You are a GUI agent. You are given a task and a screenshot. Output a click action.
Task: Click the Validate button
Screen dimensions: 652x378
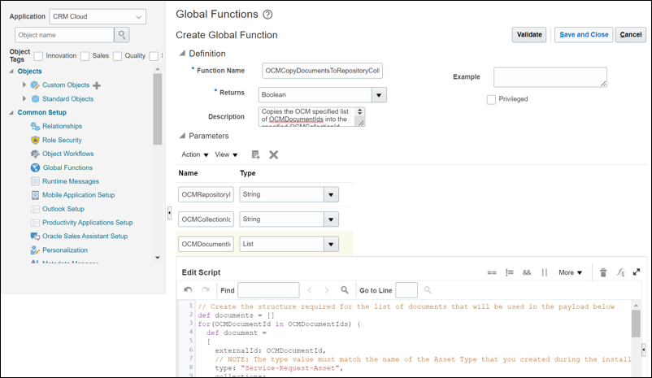[x=529, y=34]
